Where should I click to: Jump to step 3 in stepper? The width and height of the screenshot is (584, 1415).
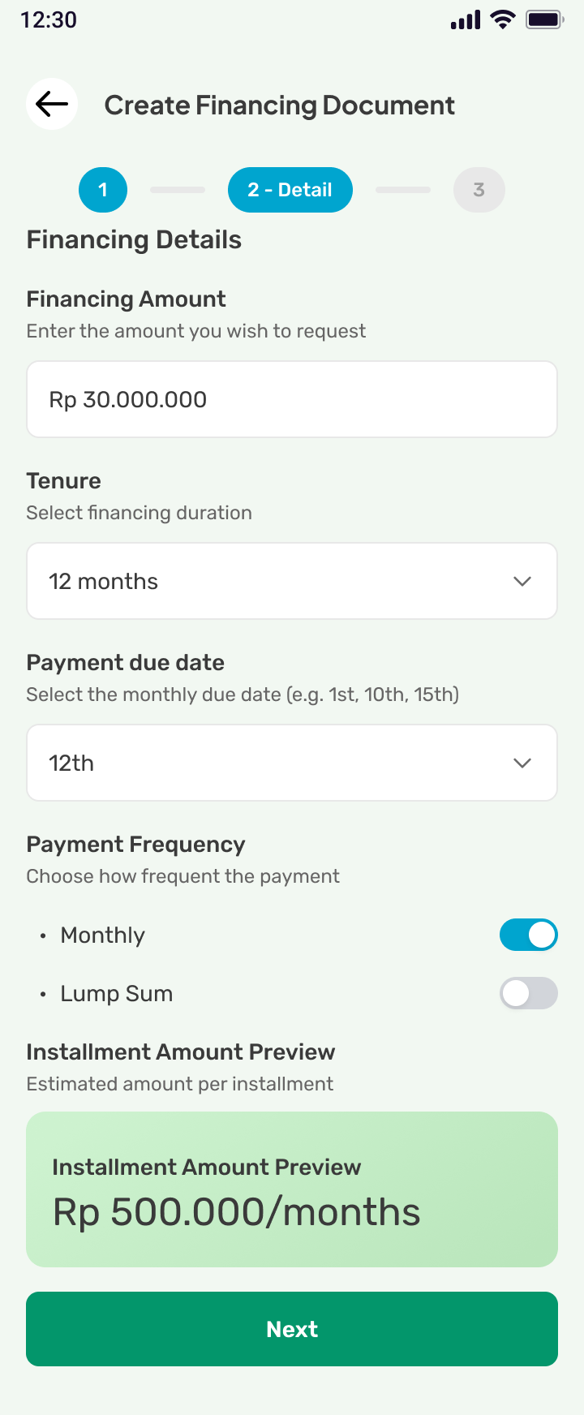coord(479,190)
